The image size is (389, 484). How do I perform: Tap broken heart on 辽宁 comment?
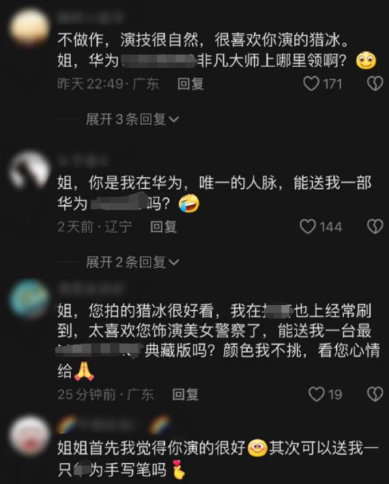click(x=375, y=226)
